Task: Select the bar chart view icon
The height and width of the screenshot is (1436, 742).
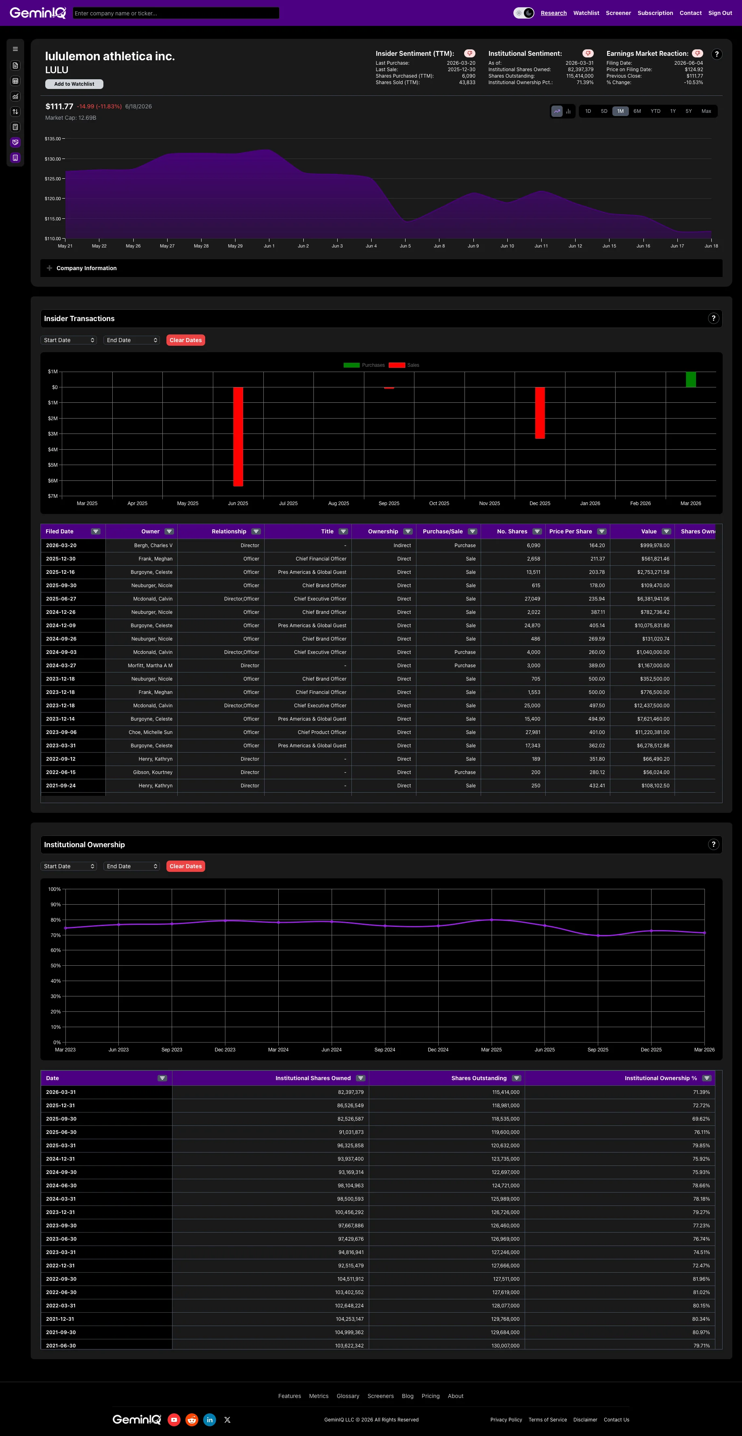Action: click(568, 112)
